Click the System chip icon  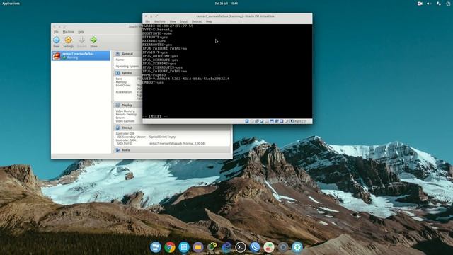[x=117, y=73]
